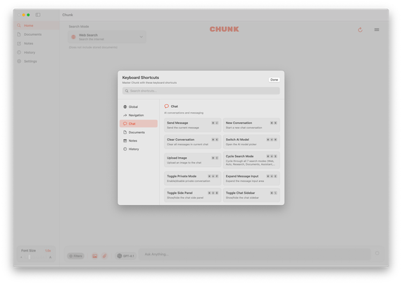Click the page icon next to Documents in the dialog
402x284 pixels.
point(125,132)
